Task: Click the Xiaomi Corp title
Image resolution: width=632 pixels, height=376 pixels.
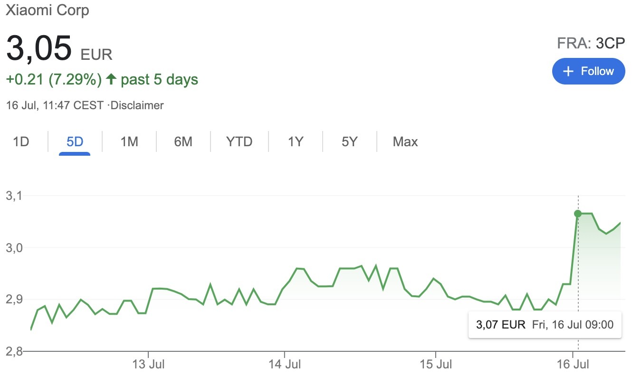Action: pyautogui.click(x=47, y=10)
